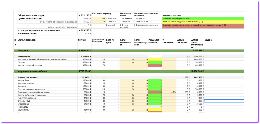This screenshot has height=124, width=260.
Task: Click the 'Статьи расходов' column header
Action: pyautogui.click(x=26, y=40)
